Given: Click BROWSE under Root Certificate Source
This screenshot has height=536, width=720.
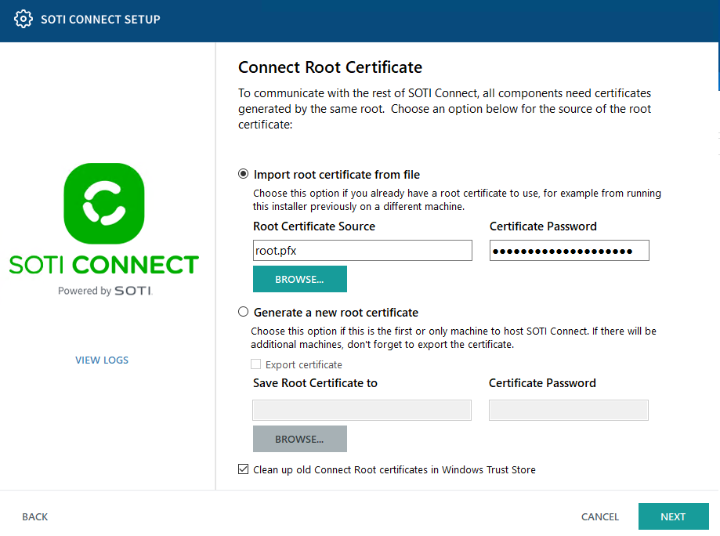Looking at the screenshot, I should [299, 278].
